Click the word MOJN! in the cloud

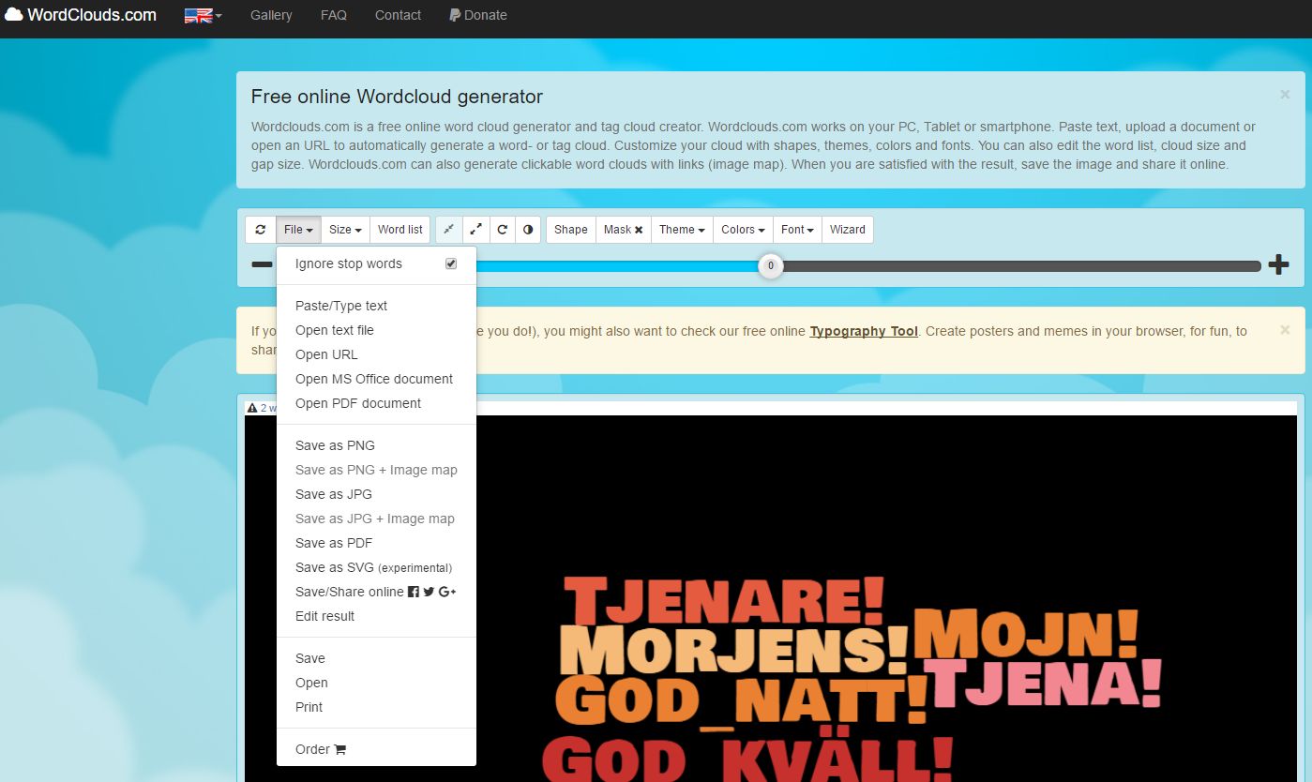[x=1026, y=635]
